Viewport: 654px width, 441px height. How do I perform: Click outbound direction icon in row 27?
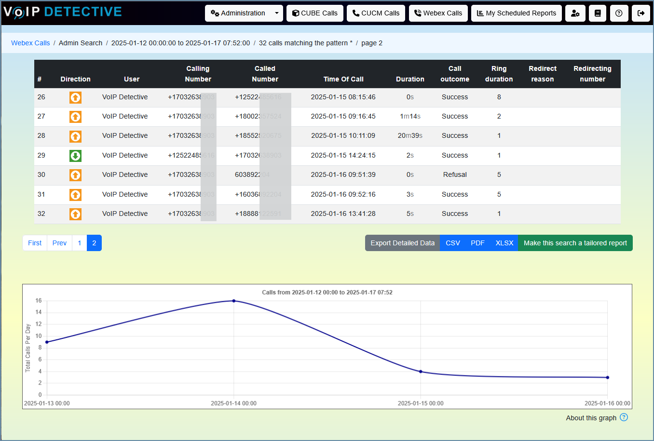pos(75,117)
